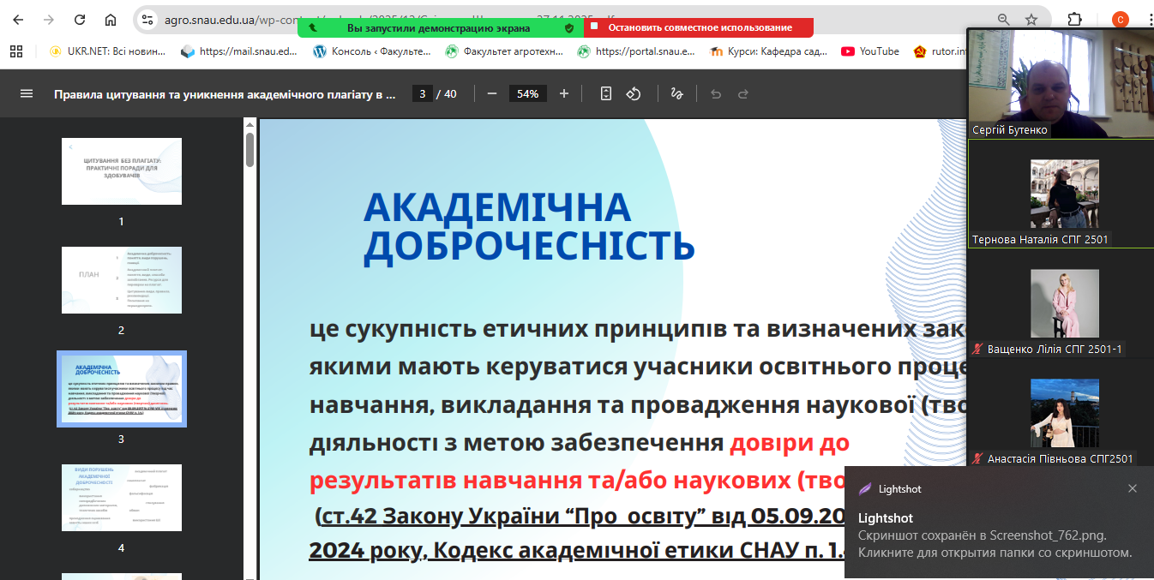Image resolution: width=1154 pixels, height=580 pixels.
Task: Click the zoom out minus button
Action: pos(491,94)
